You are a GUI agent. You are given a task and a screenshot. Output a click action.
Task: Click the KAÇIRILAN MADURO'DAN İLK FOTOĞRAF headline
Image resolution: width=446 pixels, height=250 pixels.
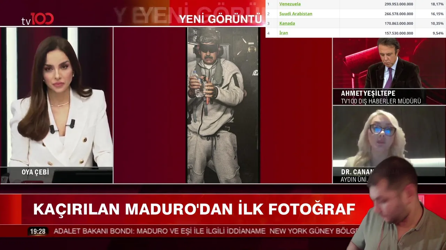click(194, 209)
